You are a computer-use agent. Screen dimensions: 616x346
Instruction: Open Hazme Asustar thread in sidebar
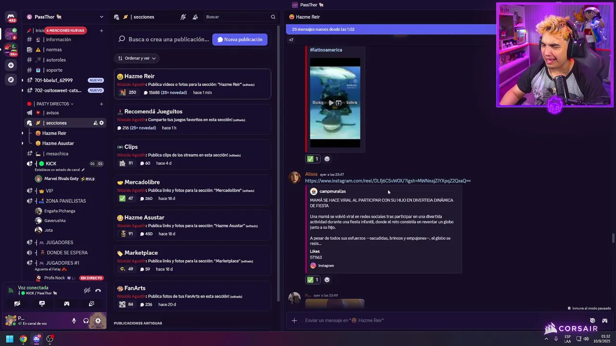pyautogui.click(x=58, y=143)
